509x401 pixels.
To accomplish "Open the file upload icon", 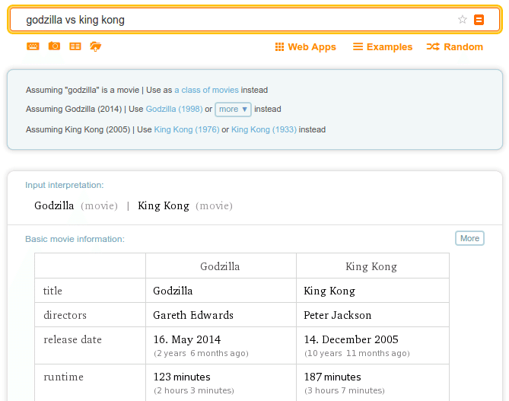I will click(95, 46).
